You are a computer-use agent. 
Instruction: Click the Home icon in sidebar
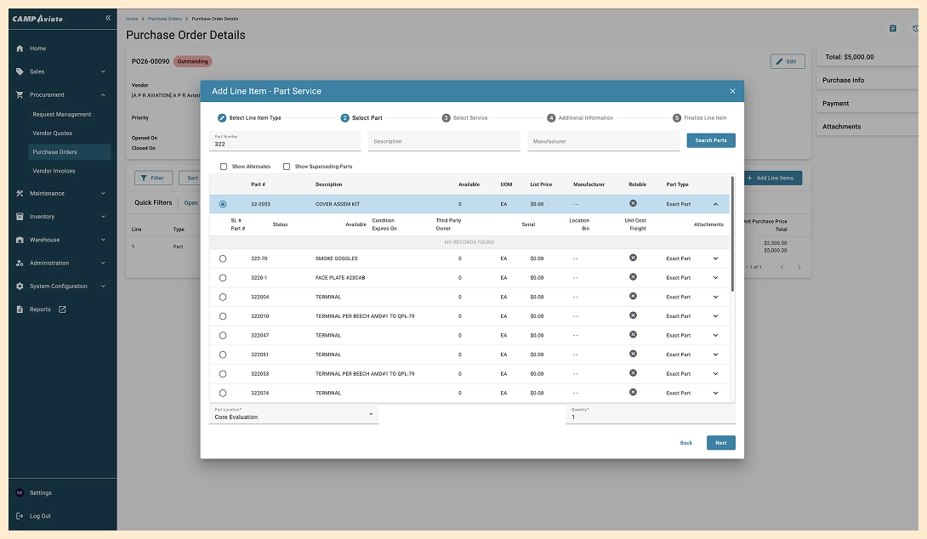(20, 48)
